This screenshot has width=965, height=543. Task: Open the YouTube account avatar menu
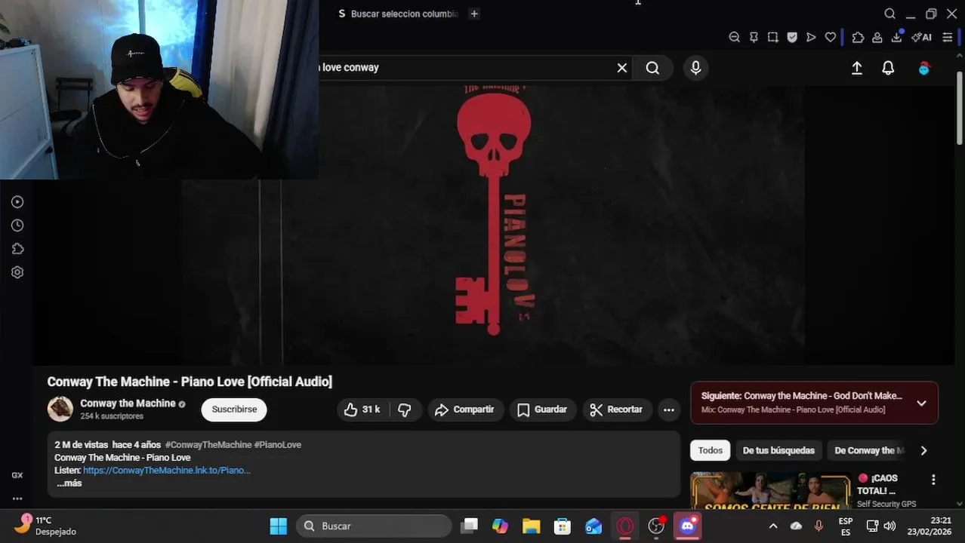tap(924, 68)
